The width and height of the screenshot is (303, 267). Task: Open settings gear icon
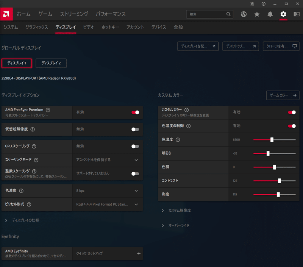(x=283, y=14)
